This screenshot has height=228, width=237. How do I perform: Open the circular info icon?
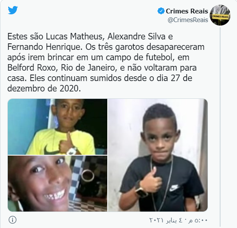point(13,220)
